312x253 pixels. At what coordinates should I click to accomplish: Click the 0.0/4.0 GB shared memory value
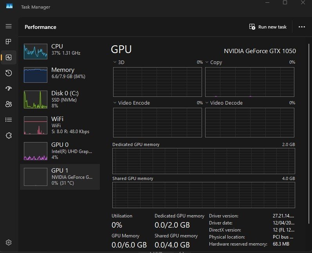tap(172, 245)
